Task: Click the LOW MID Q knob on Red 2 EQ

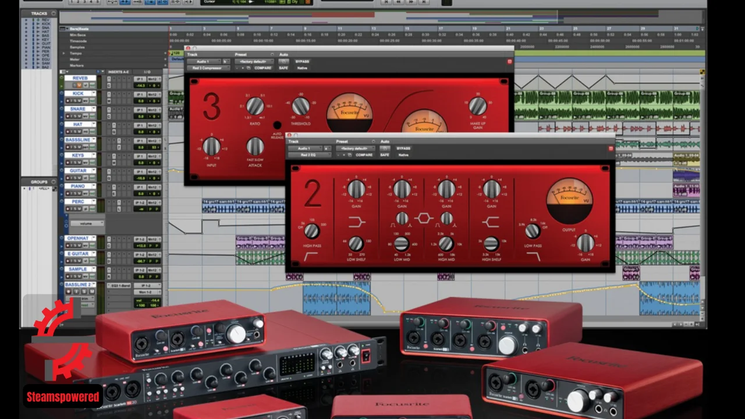Action: [x=402, y=218]
